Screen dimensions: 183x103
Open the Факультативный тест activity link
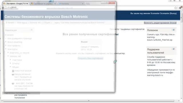[23, 77]
